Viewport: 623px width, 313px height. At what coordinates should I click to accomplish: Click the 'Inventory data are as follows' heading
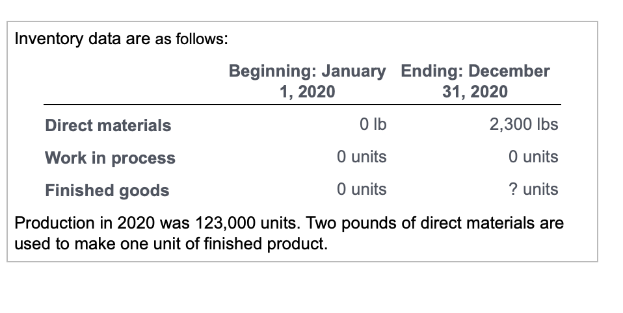click(121, 39)
